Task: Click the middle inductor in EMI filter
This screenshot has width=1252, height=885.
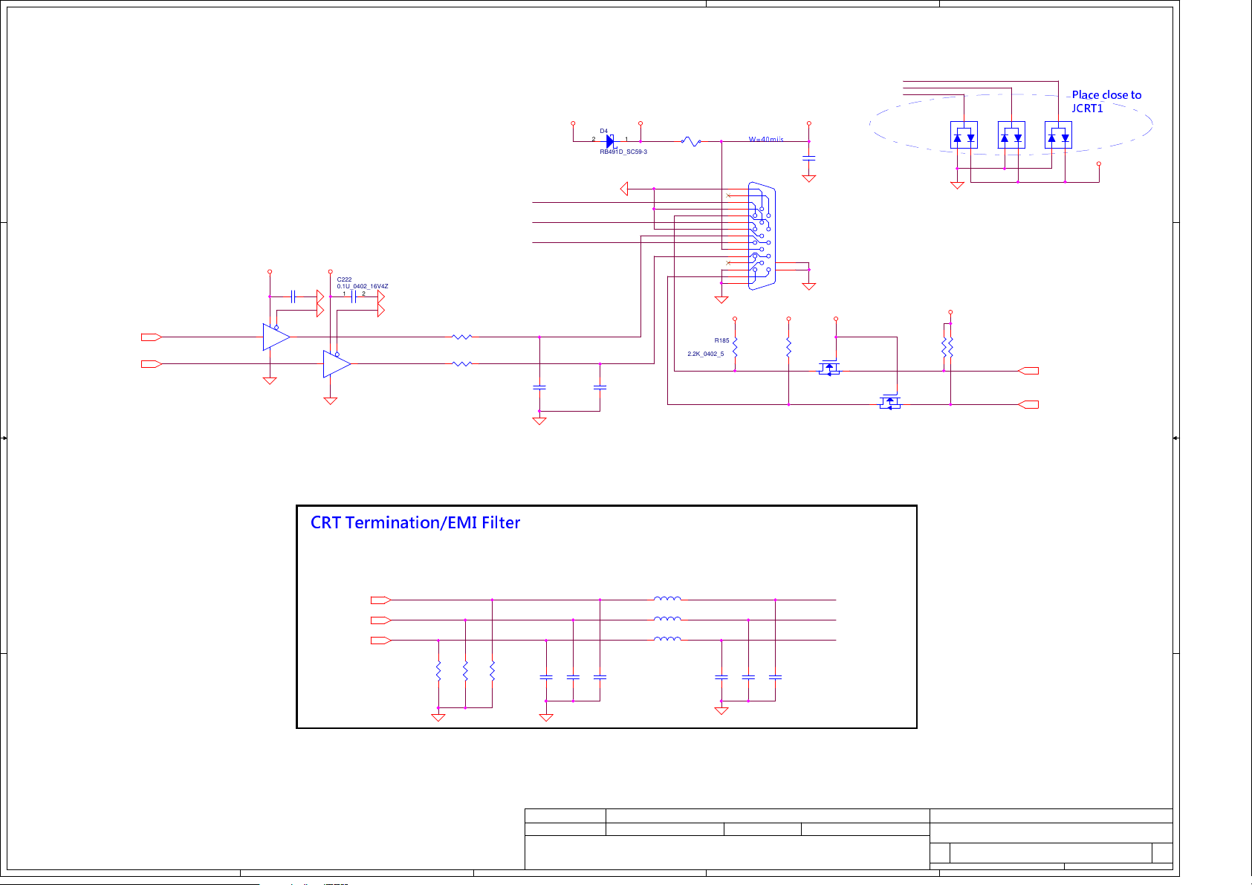Action: coord(667,619)
